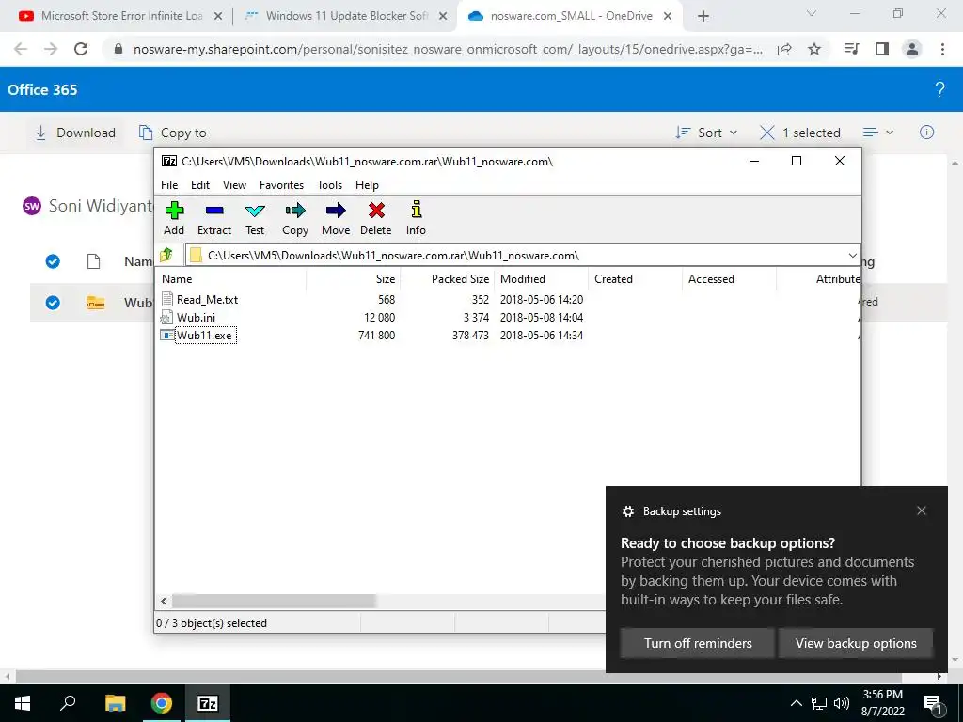The image size is (963, 722).
Task: Click the Read_Me.txt file icon
Action: (x=166, y=299)
